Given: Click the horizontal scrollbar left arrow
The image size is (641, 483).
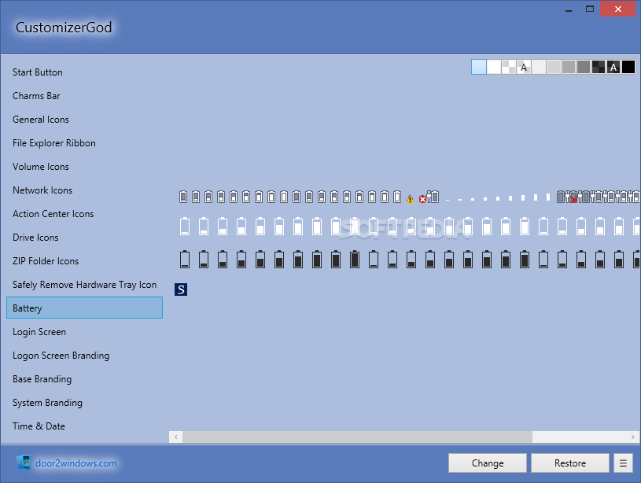Looking at the screenshot, I should (176, 437).
